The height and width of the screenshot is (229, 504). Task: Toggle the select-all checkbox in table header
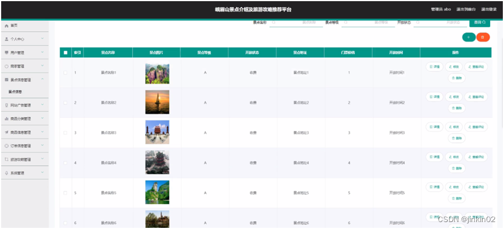[x=66, y=53]
